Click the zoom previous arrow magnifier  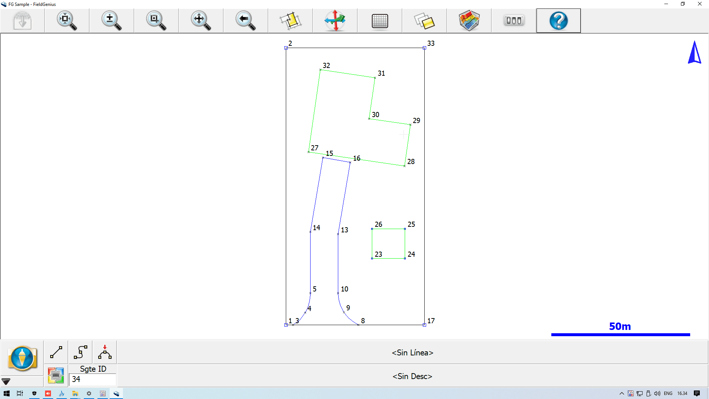click(245, 21)
